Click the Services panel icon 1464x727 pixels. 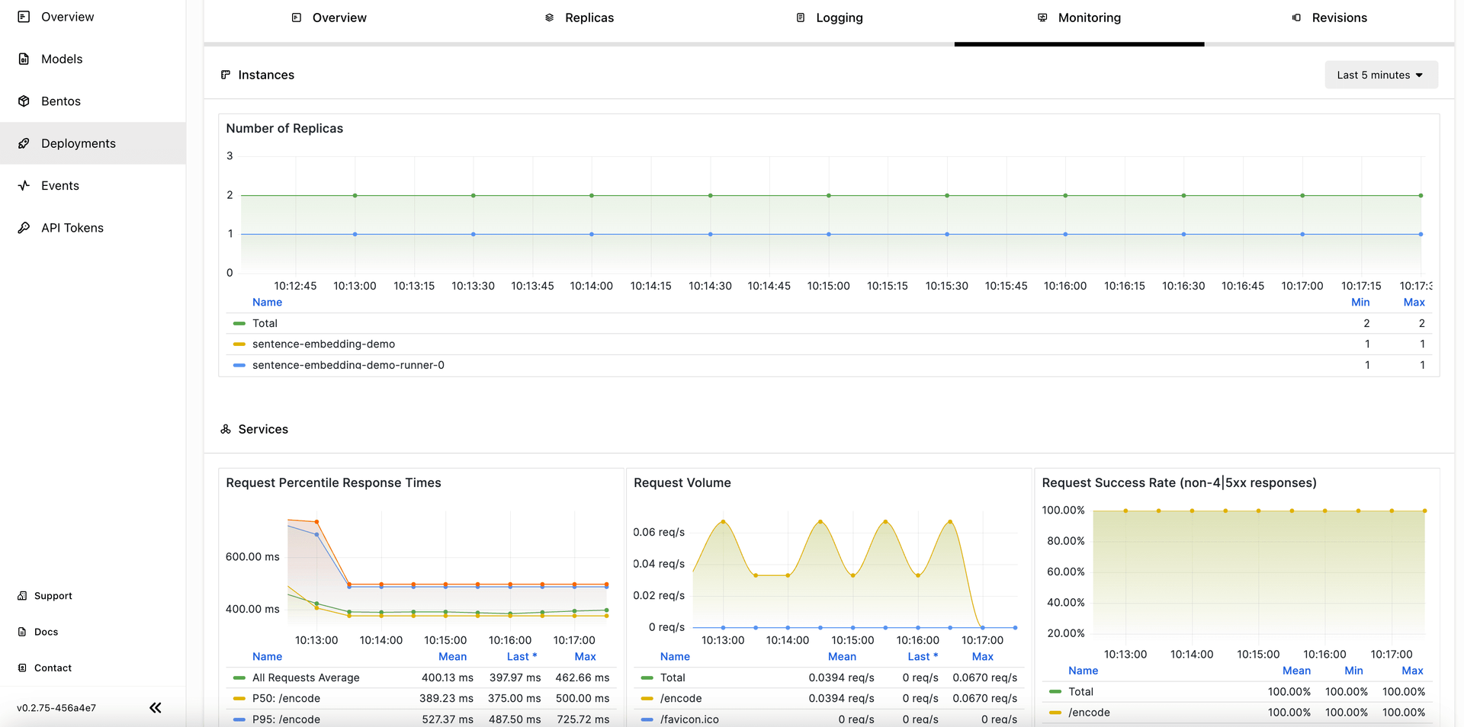[225, 429]
